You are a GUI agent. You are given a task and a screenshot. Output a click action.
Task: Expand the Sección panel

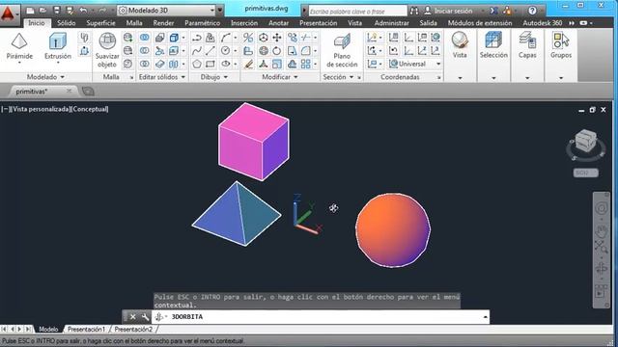click(x=338, y=77)
